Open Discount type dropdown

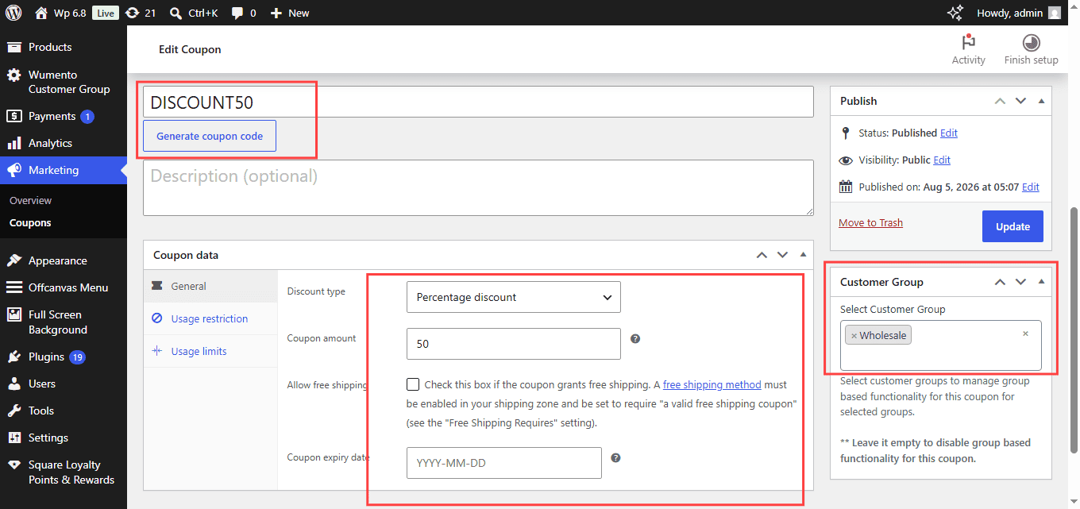(x=513, y=297)
